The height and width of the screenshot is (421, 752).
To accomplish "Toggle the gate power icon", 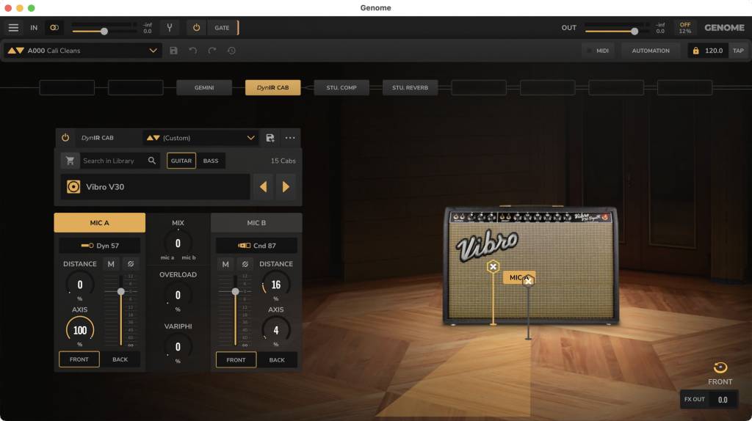I will (196, 28).
